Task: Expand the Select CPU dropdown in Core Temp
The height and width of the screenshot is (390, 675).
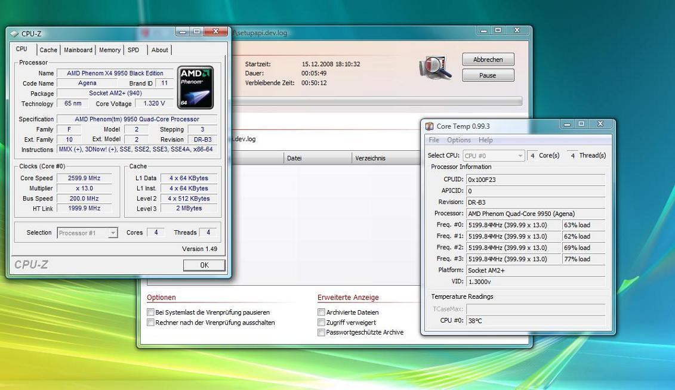Action: tap(494, 156)
